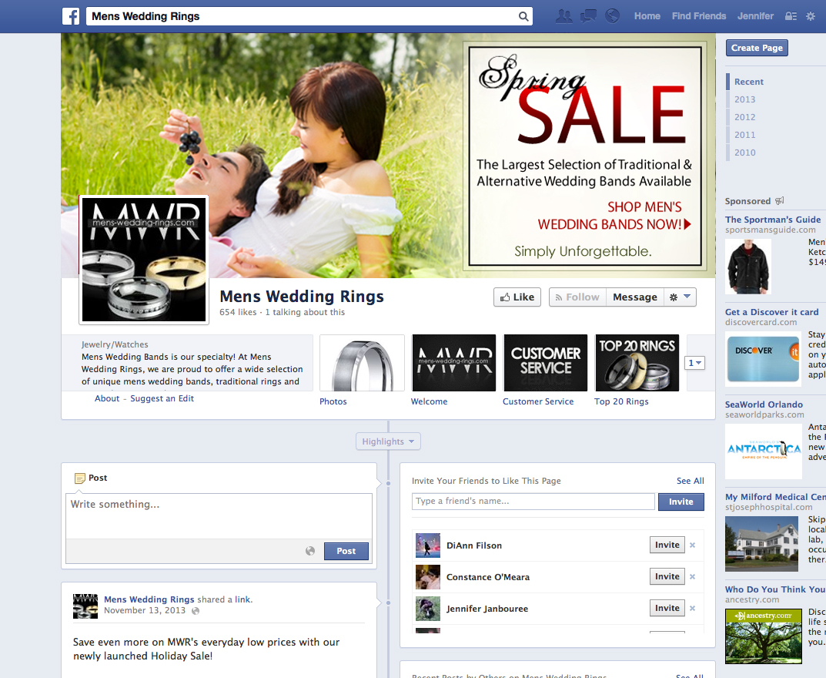This screenshot has width=826, height=678.
Task: Open The Sportman's Guide ad link
Action: click(x=773, y=220)
